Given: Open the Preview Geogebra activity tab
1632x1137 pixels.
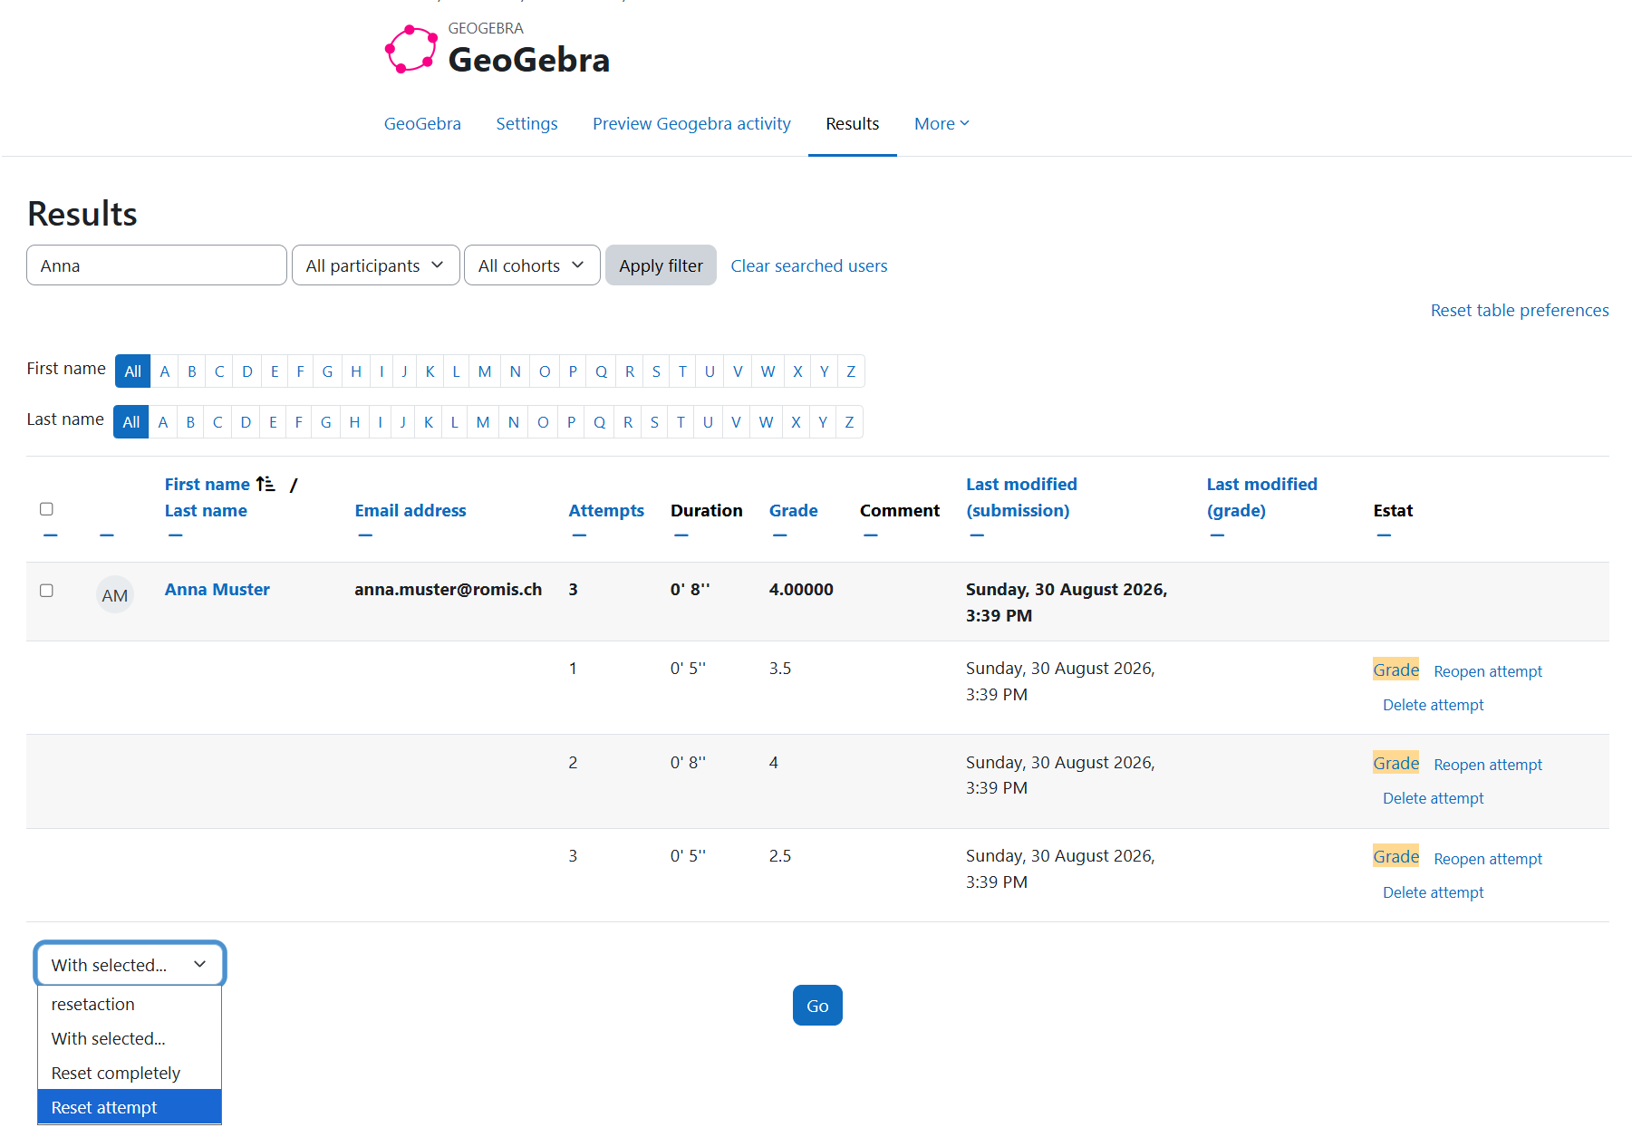Looking at the screenshot, I should pyautogui.click(x=691, y=123).
